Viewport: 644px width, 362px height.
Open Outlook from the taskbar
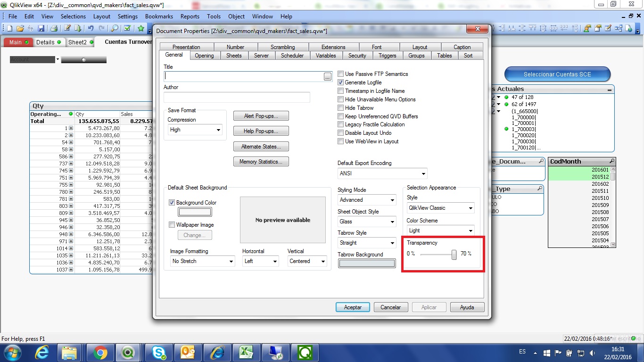[188, 352]
